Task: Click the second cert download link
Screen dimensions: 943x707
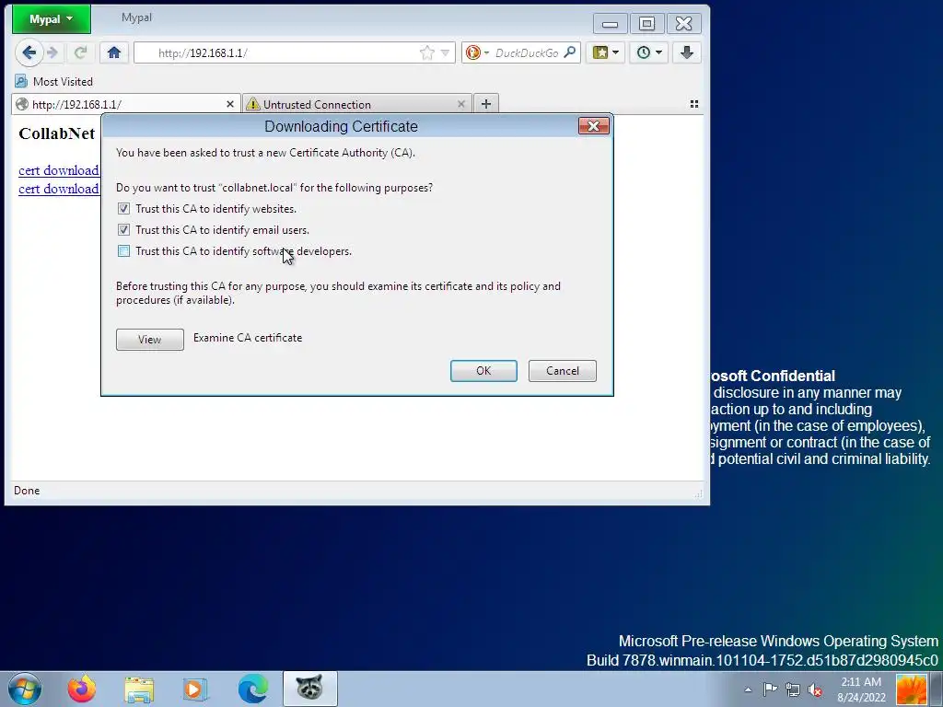Action: coord(58,189)
